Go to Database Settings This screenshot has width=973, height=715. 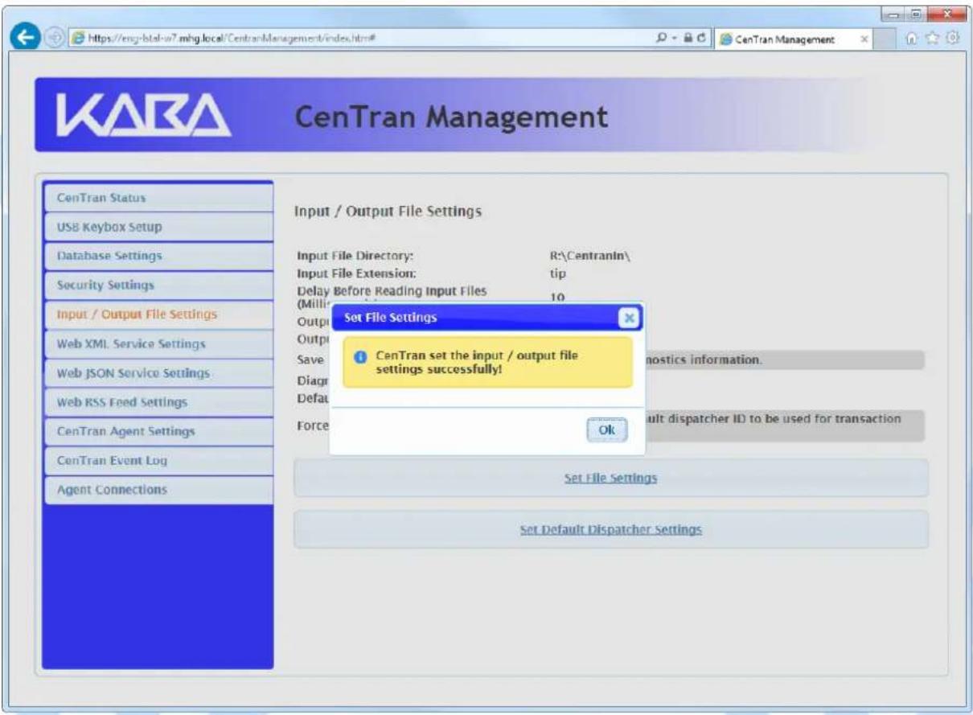coord(158,256)
